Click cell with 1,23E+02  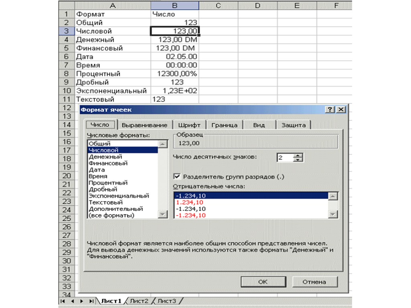tap(175, 91)
